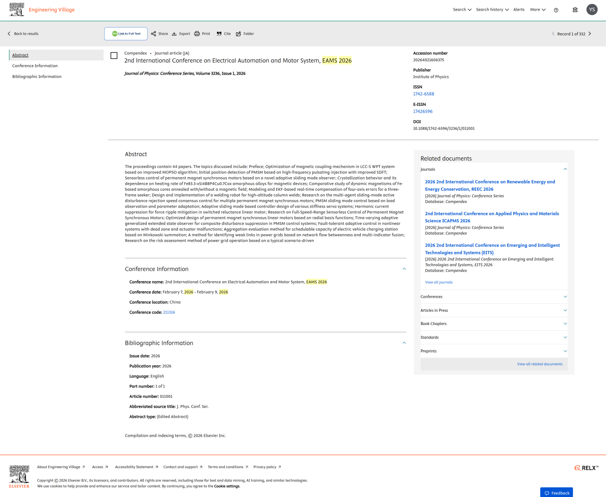Click the Feedback chat button
Image resolution: width=606 pixels, height=497 pixels.
pyautogui.click(x=556, y=493)
